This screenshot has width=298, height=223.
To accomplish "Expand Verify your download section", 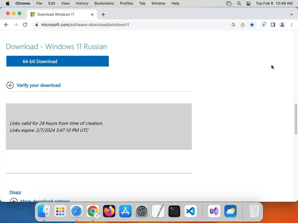I will point(10,85).
